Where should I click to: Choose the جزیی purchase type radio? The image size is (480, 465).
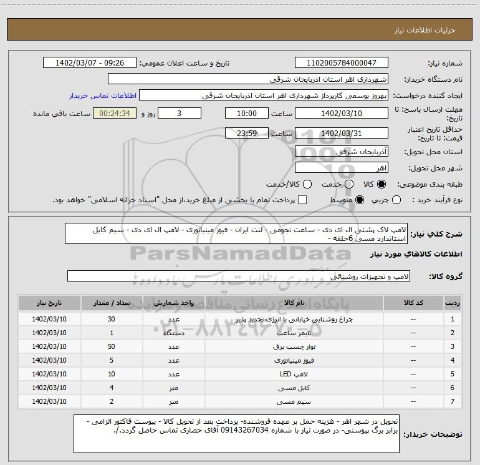coord(396,200)
